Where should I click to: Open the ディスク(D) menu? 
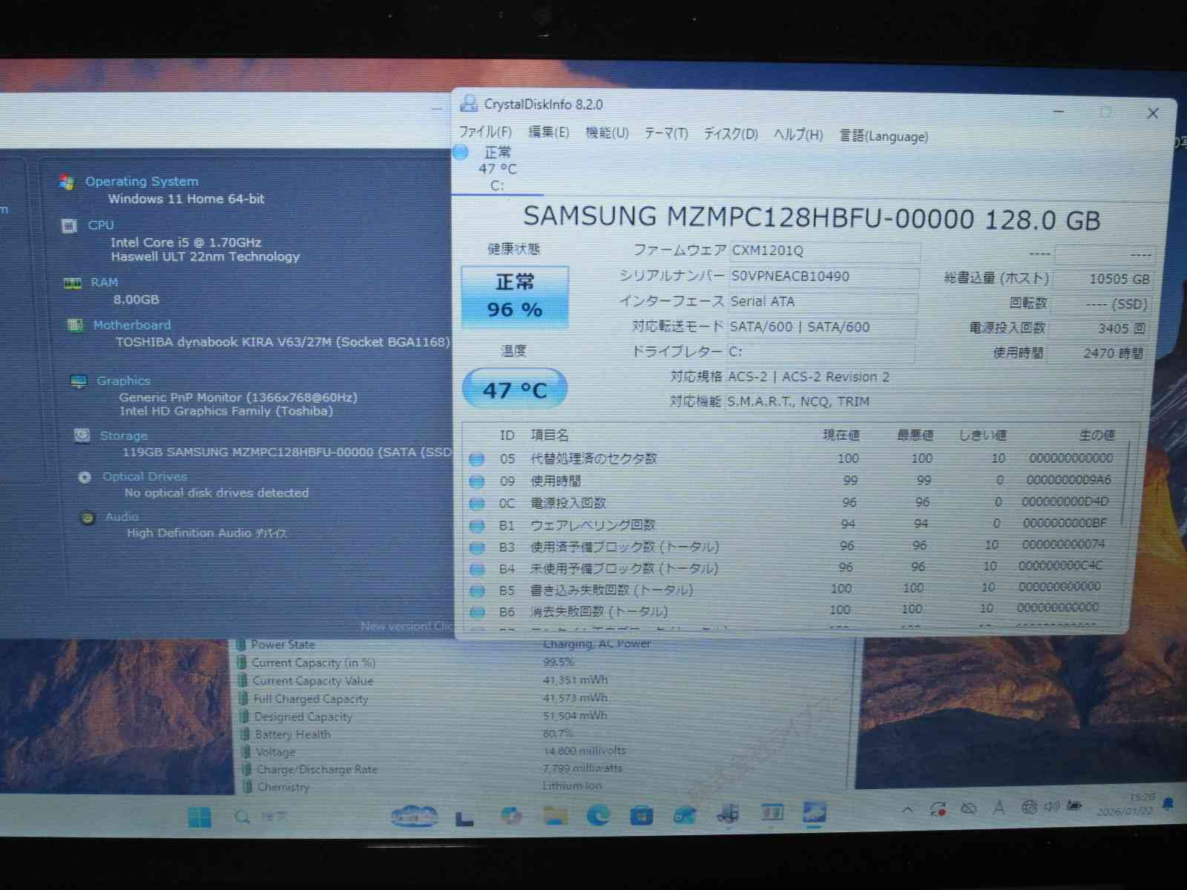731,134
